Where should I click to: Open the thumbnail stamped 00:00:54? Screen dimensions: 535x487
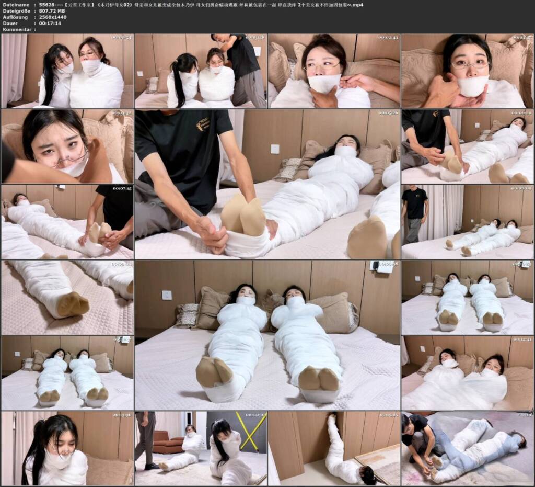(67, 71)
